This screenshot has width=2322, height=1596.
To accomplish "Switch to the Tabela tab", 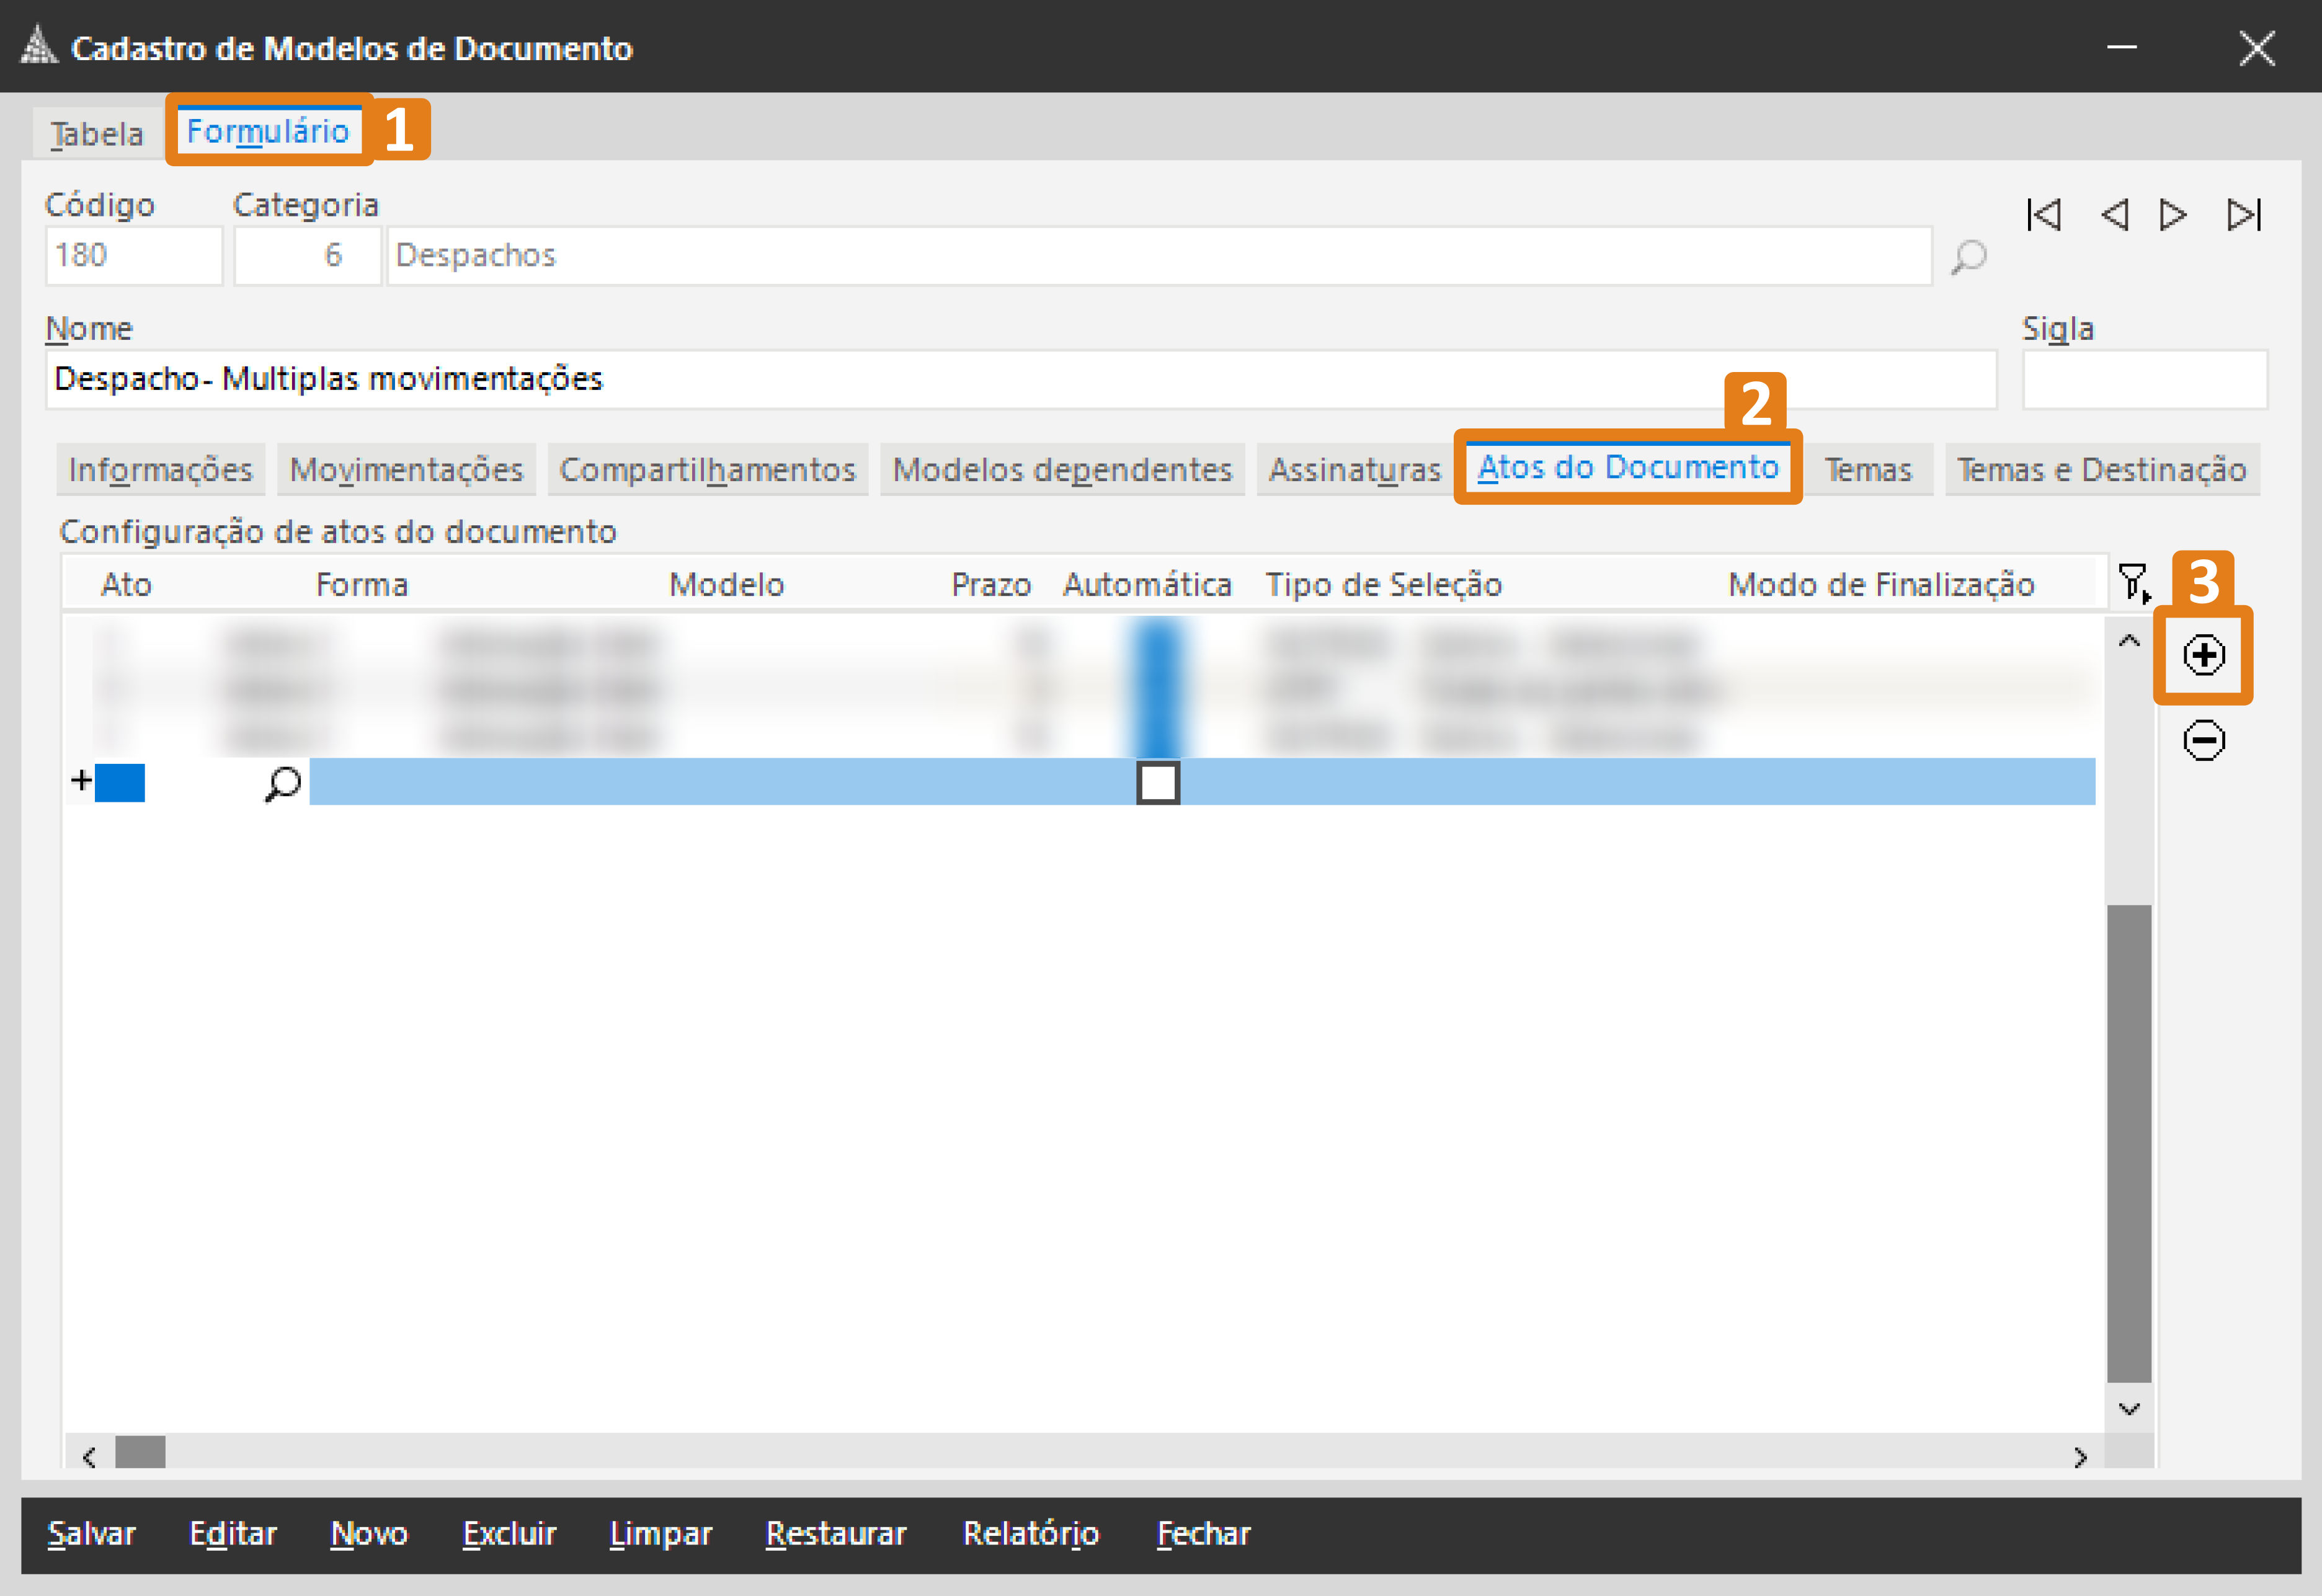I will pos(97,134).
